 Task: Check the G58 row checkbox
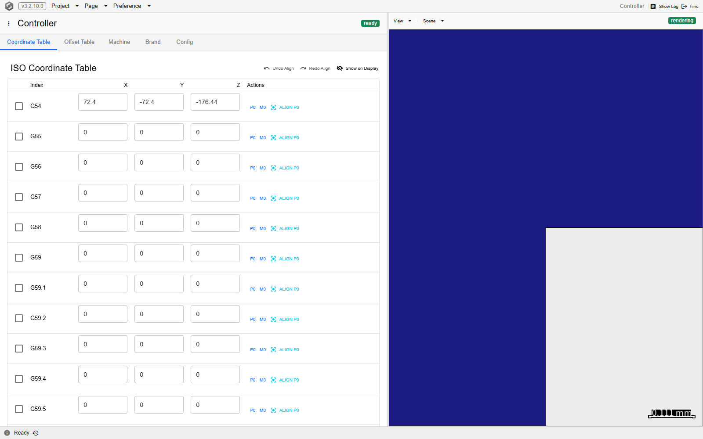click(x=19, y=227)
